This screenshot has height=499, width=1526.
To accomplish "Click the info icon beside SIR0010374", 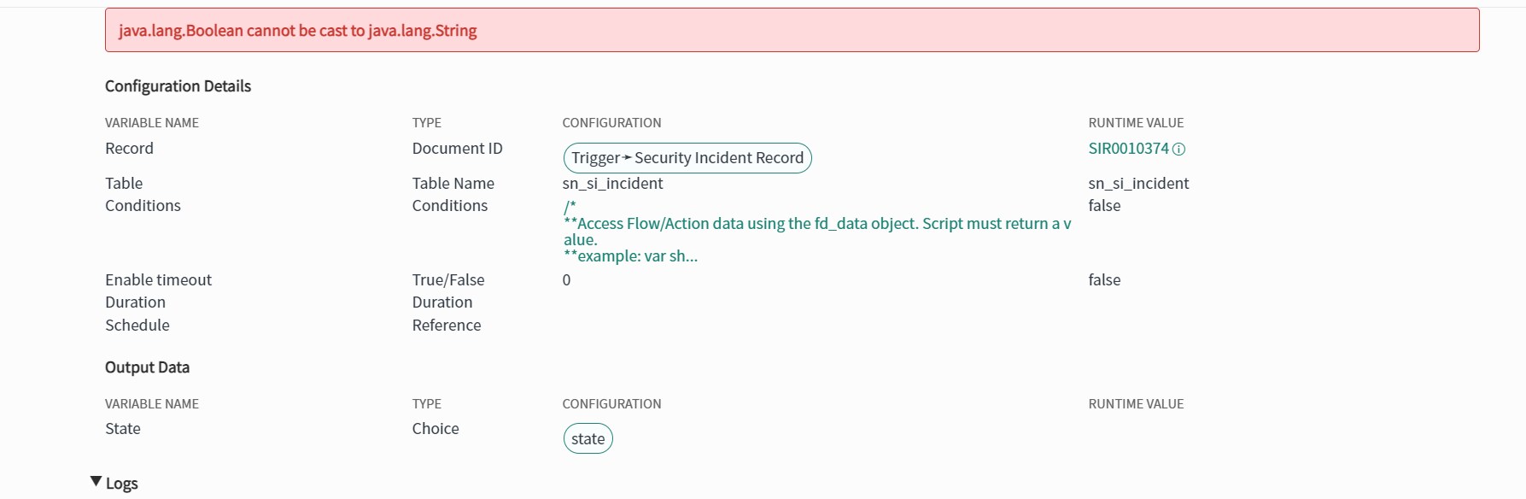I will coord(1179,149).
